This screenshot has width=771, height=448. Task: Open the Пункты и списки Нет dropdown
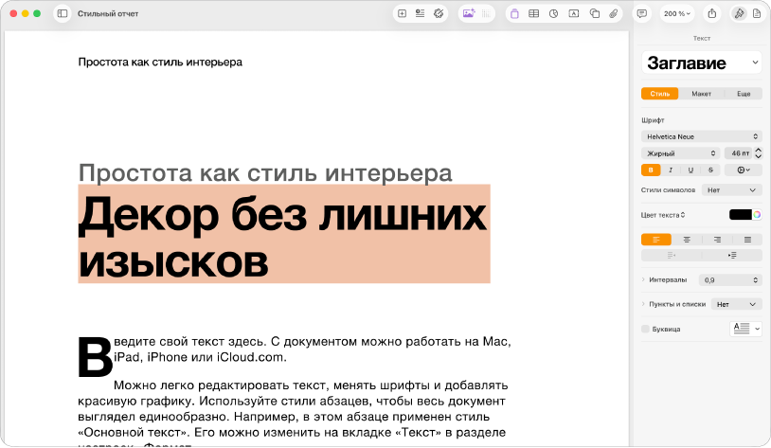tap(737, 304)
